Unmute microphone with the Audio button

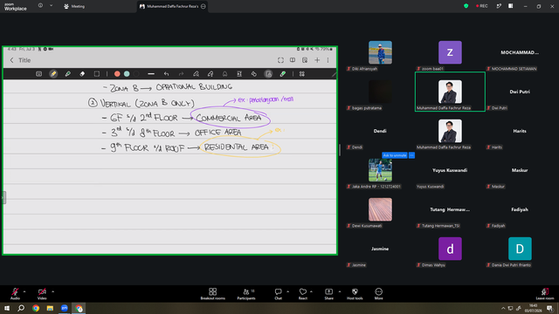pyautogui.click(x=15, y=294)
